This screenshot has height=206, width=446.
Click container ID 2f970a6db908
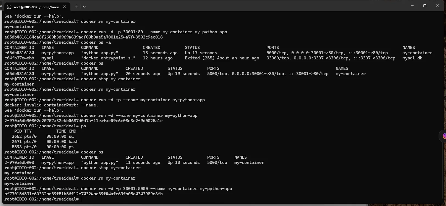click(x=19, y=163)
